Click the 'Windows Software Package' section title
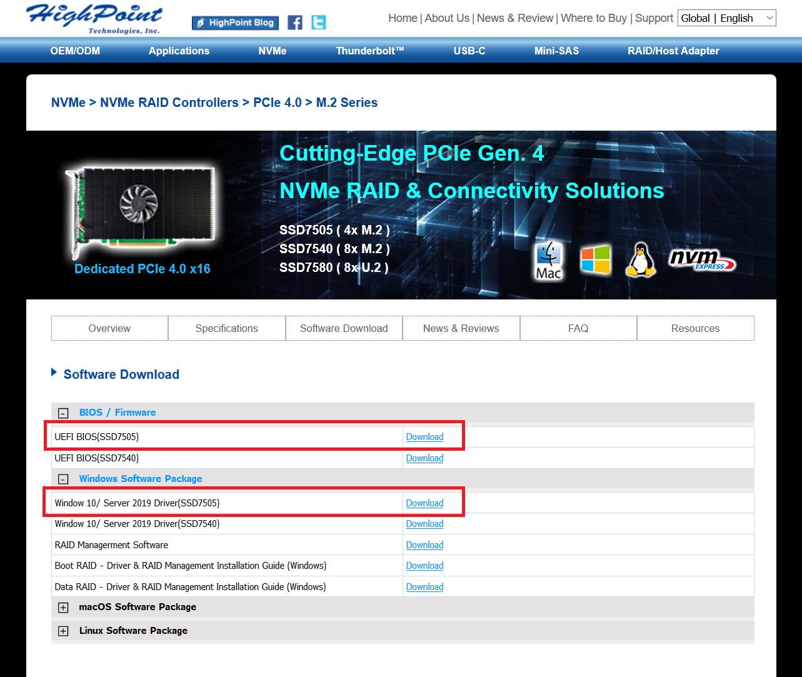This screenshot has height=677, width=802. tap(141, 479)
